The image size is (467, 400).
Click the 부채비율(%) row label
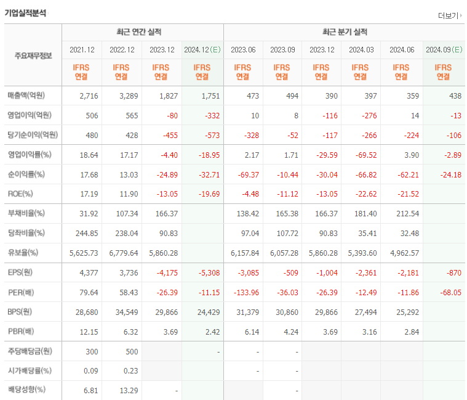tap(26, 213)
